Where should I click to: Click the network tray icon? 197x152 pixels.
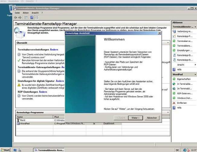[x=185, y=150]
